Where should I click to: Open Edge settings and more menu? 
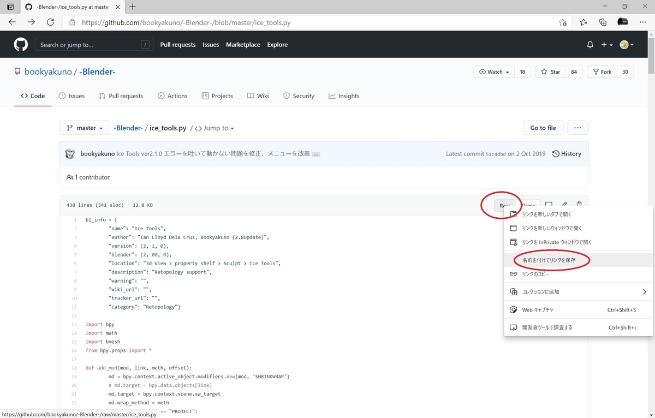coord(642,22)
